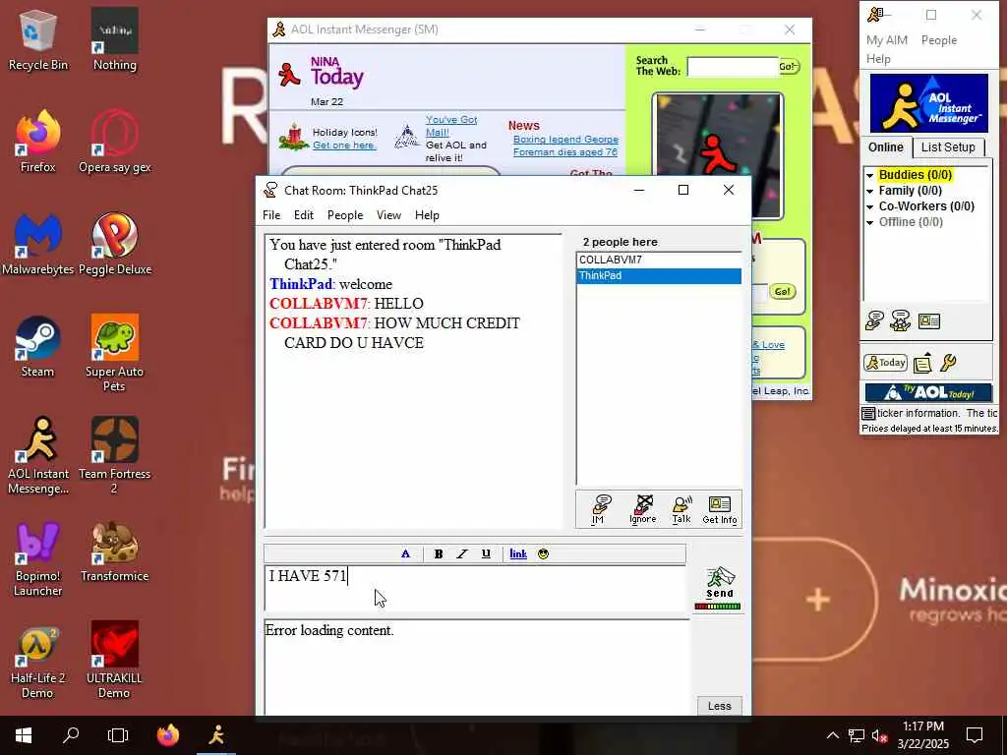Image resolution: width=1007 pixels, height=755 pixels.
Task: Select Half-Life 2 Demo desktop shortcut
Action: pyautogui.click(x=38, y=662)
